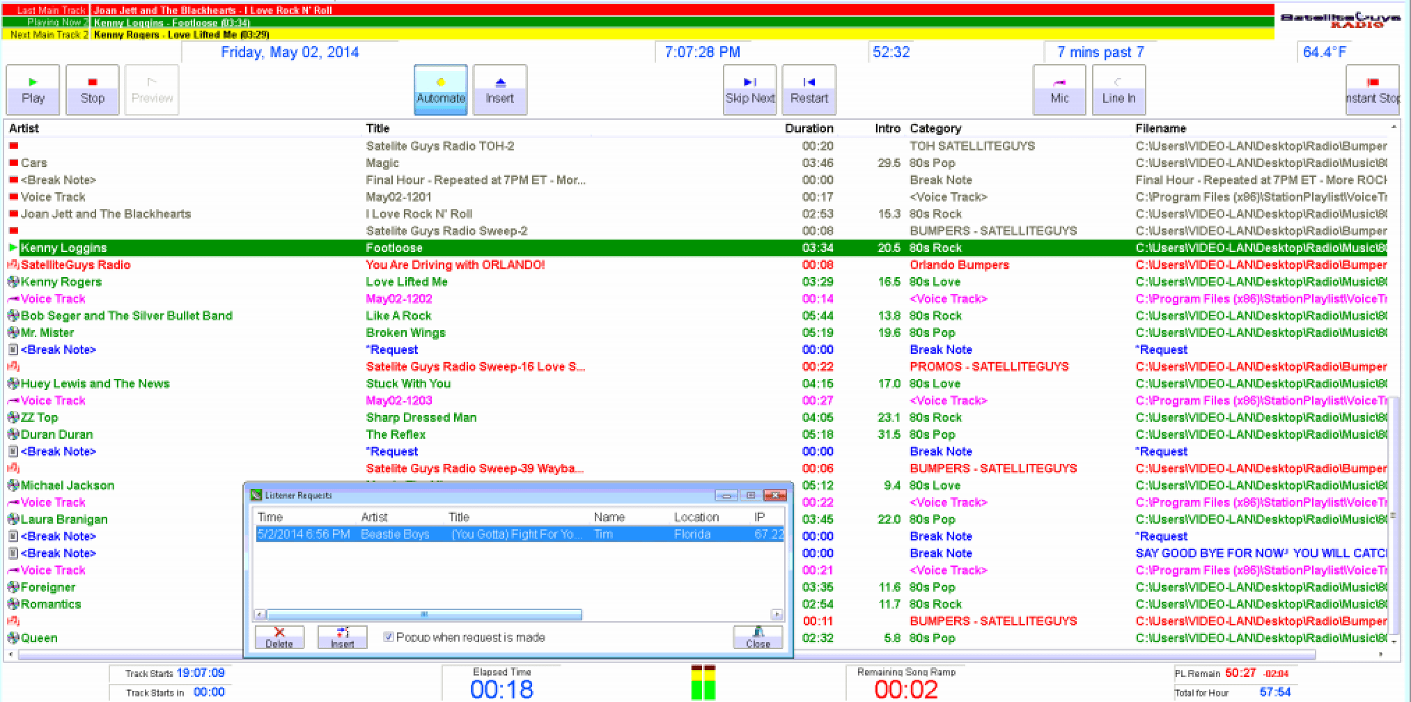Click the disc icon beside Michael Jackson
This screenshot has width=1411, height=702.
[x=13, y=485]
